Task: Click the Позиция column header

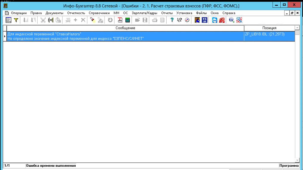Action: 269,28
